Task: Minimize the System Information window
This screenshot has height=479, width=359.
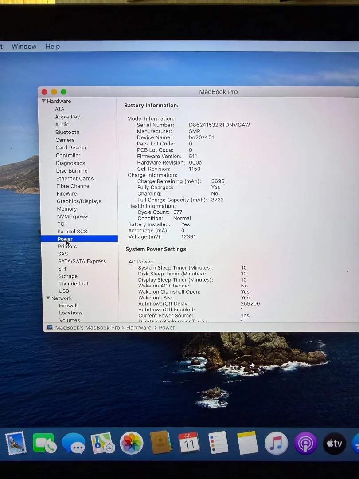Action: 54,92
